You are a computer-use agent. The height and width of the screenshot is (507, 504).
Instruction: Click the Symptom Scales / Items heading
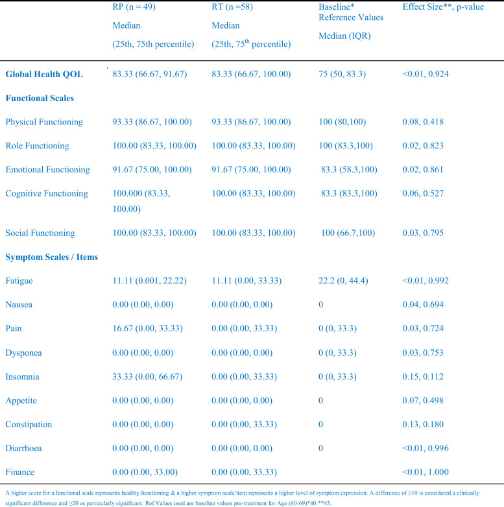tap(51, 257)
